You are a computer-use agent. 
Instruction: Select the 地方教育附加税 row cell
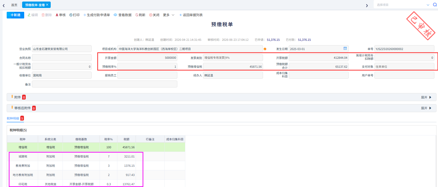[23, 175]
